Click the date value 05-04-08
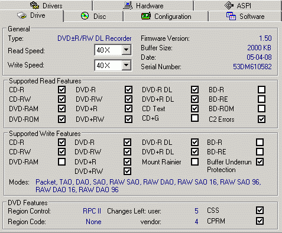The height and width of the screenshot is (233, 282). [x=259, y=57]
